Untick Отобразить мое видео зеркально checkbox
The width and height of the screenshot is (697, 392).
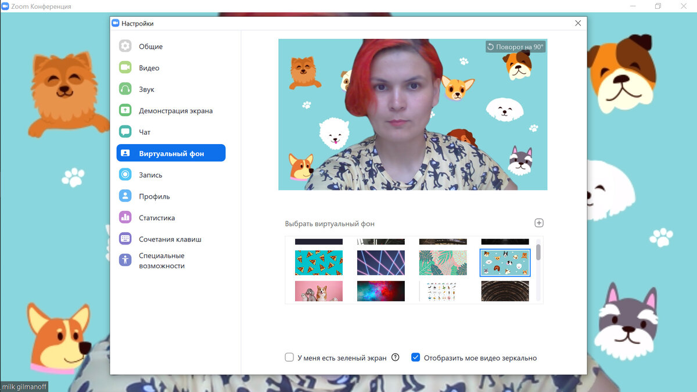click(415, 358)
